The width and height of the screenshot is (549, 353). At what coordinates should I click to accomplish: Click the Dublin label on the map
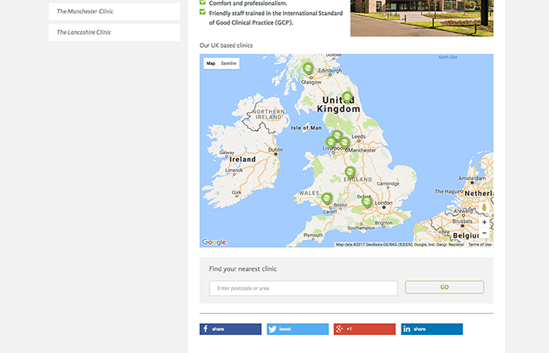click(x=276, y=150)
